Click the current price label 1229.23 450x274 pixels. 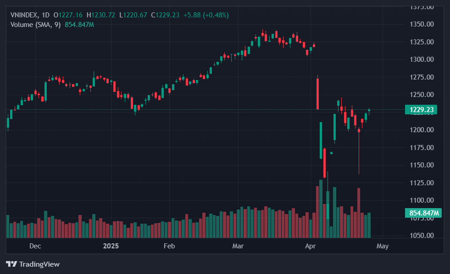421,110
